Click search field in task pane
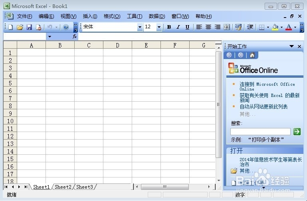The height and width of the screenshot is (201, 307). 260,132
